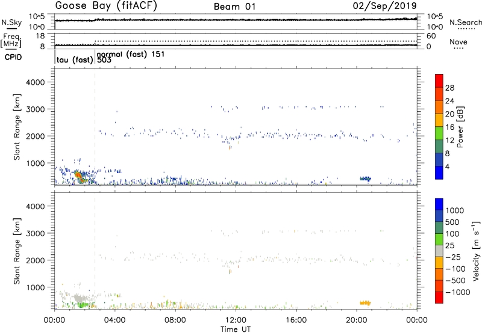The width and height of the screenshot is (482, 333).
Task: Click the 'Beam 01' label
Action: (x=235, y=7)
